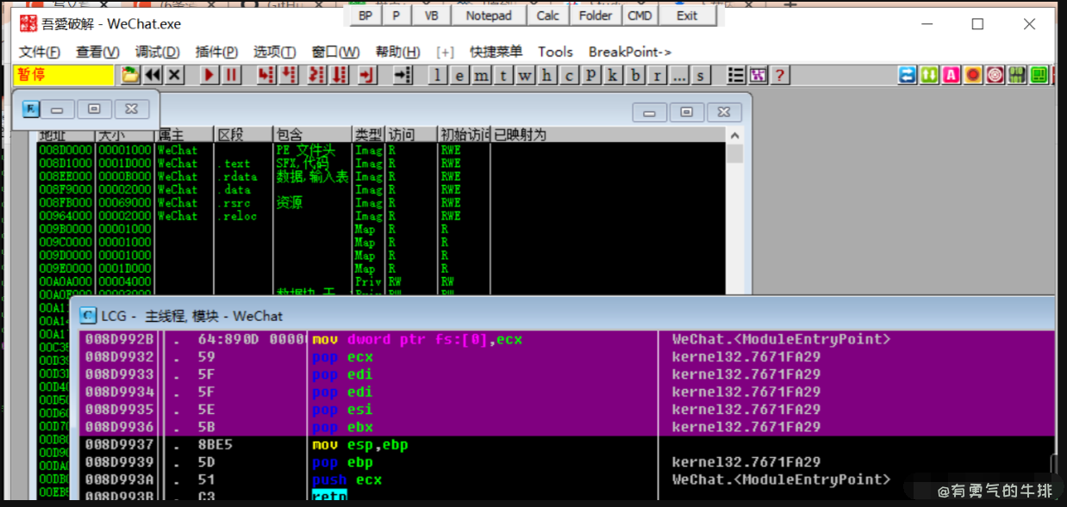Sort memory map by the 区段 column header
Viewport: 1067px width, 507px height.
click(x=243, y=135)
